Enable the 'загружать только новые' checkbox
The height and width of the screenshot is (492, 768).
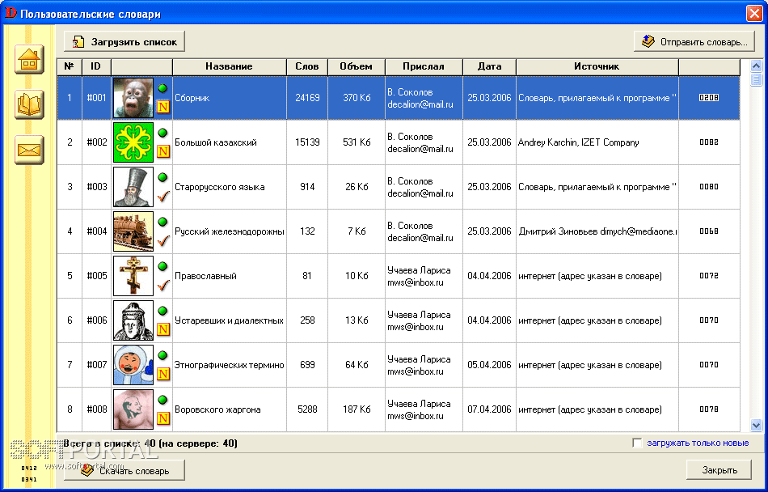coord(637,443)
